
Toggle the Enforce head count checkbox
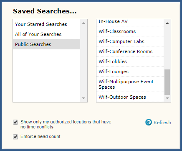click(x=15, y=137)
